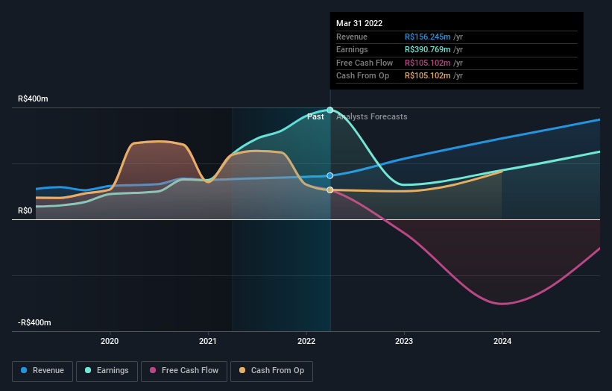This screenshot has height=391, width=612.
Task: Select the 2024 x-axis label
Action: click(x=502, y=341)
